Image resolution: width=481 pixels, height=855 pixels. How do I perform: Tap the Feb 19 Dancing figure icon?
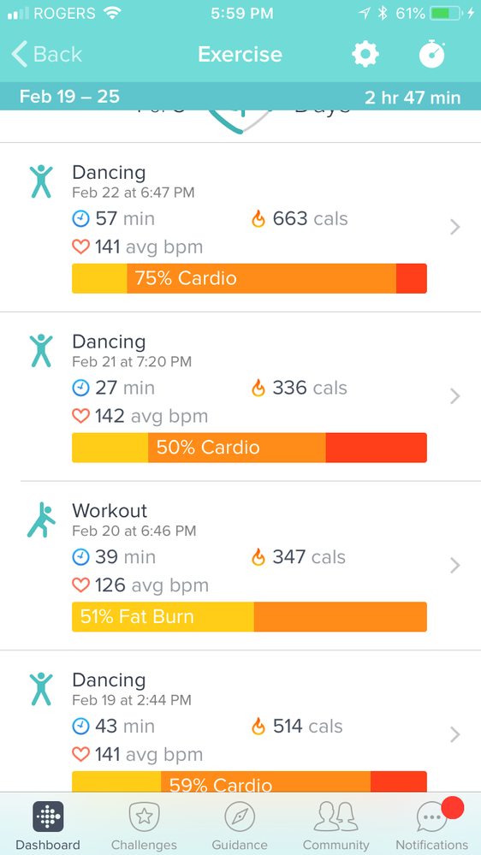(x=41, y=689)
